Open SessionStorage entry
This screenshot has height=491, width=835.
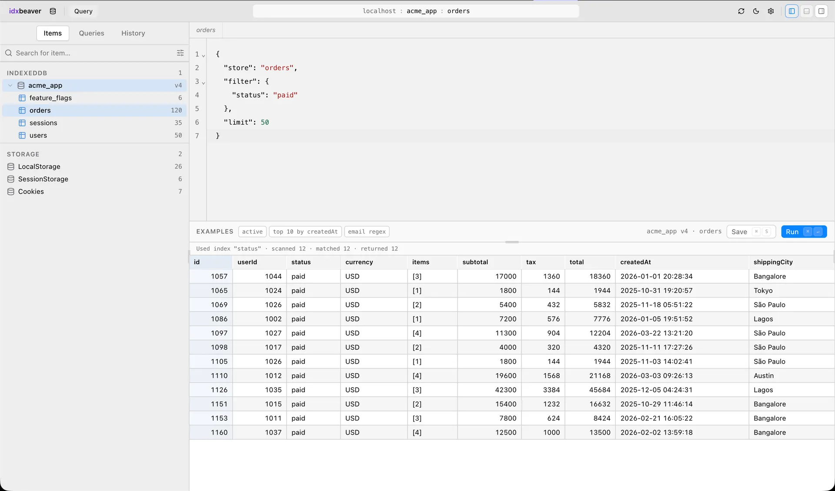pos(95,179)
